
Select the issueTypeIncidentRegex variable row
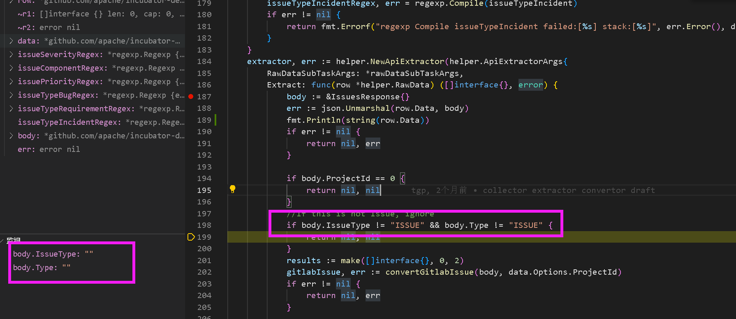coord(93,122)
